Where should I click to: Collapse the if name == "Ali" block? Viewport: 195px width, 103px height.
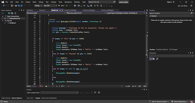click(x=40, y=39)
